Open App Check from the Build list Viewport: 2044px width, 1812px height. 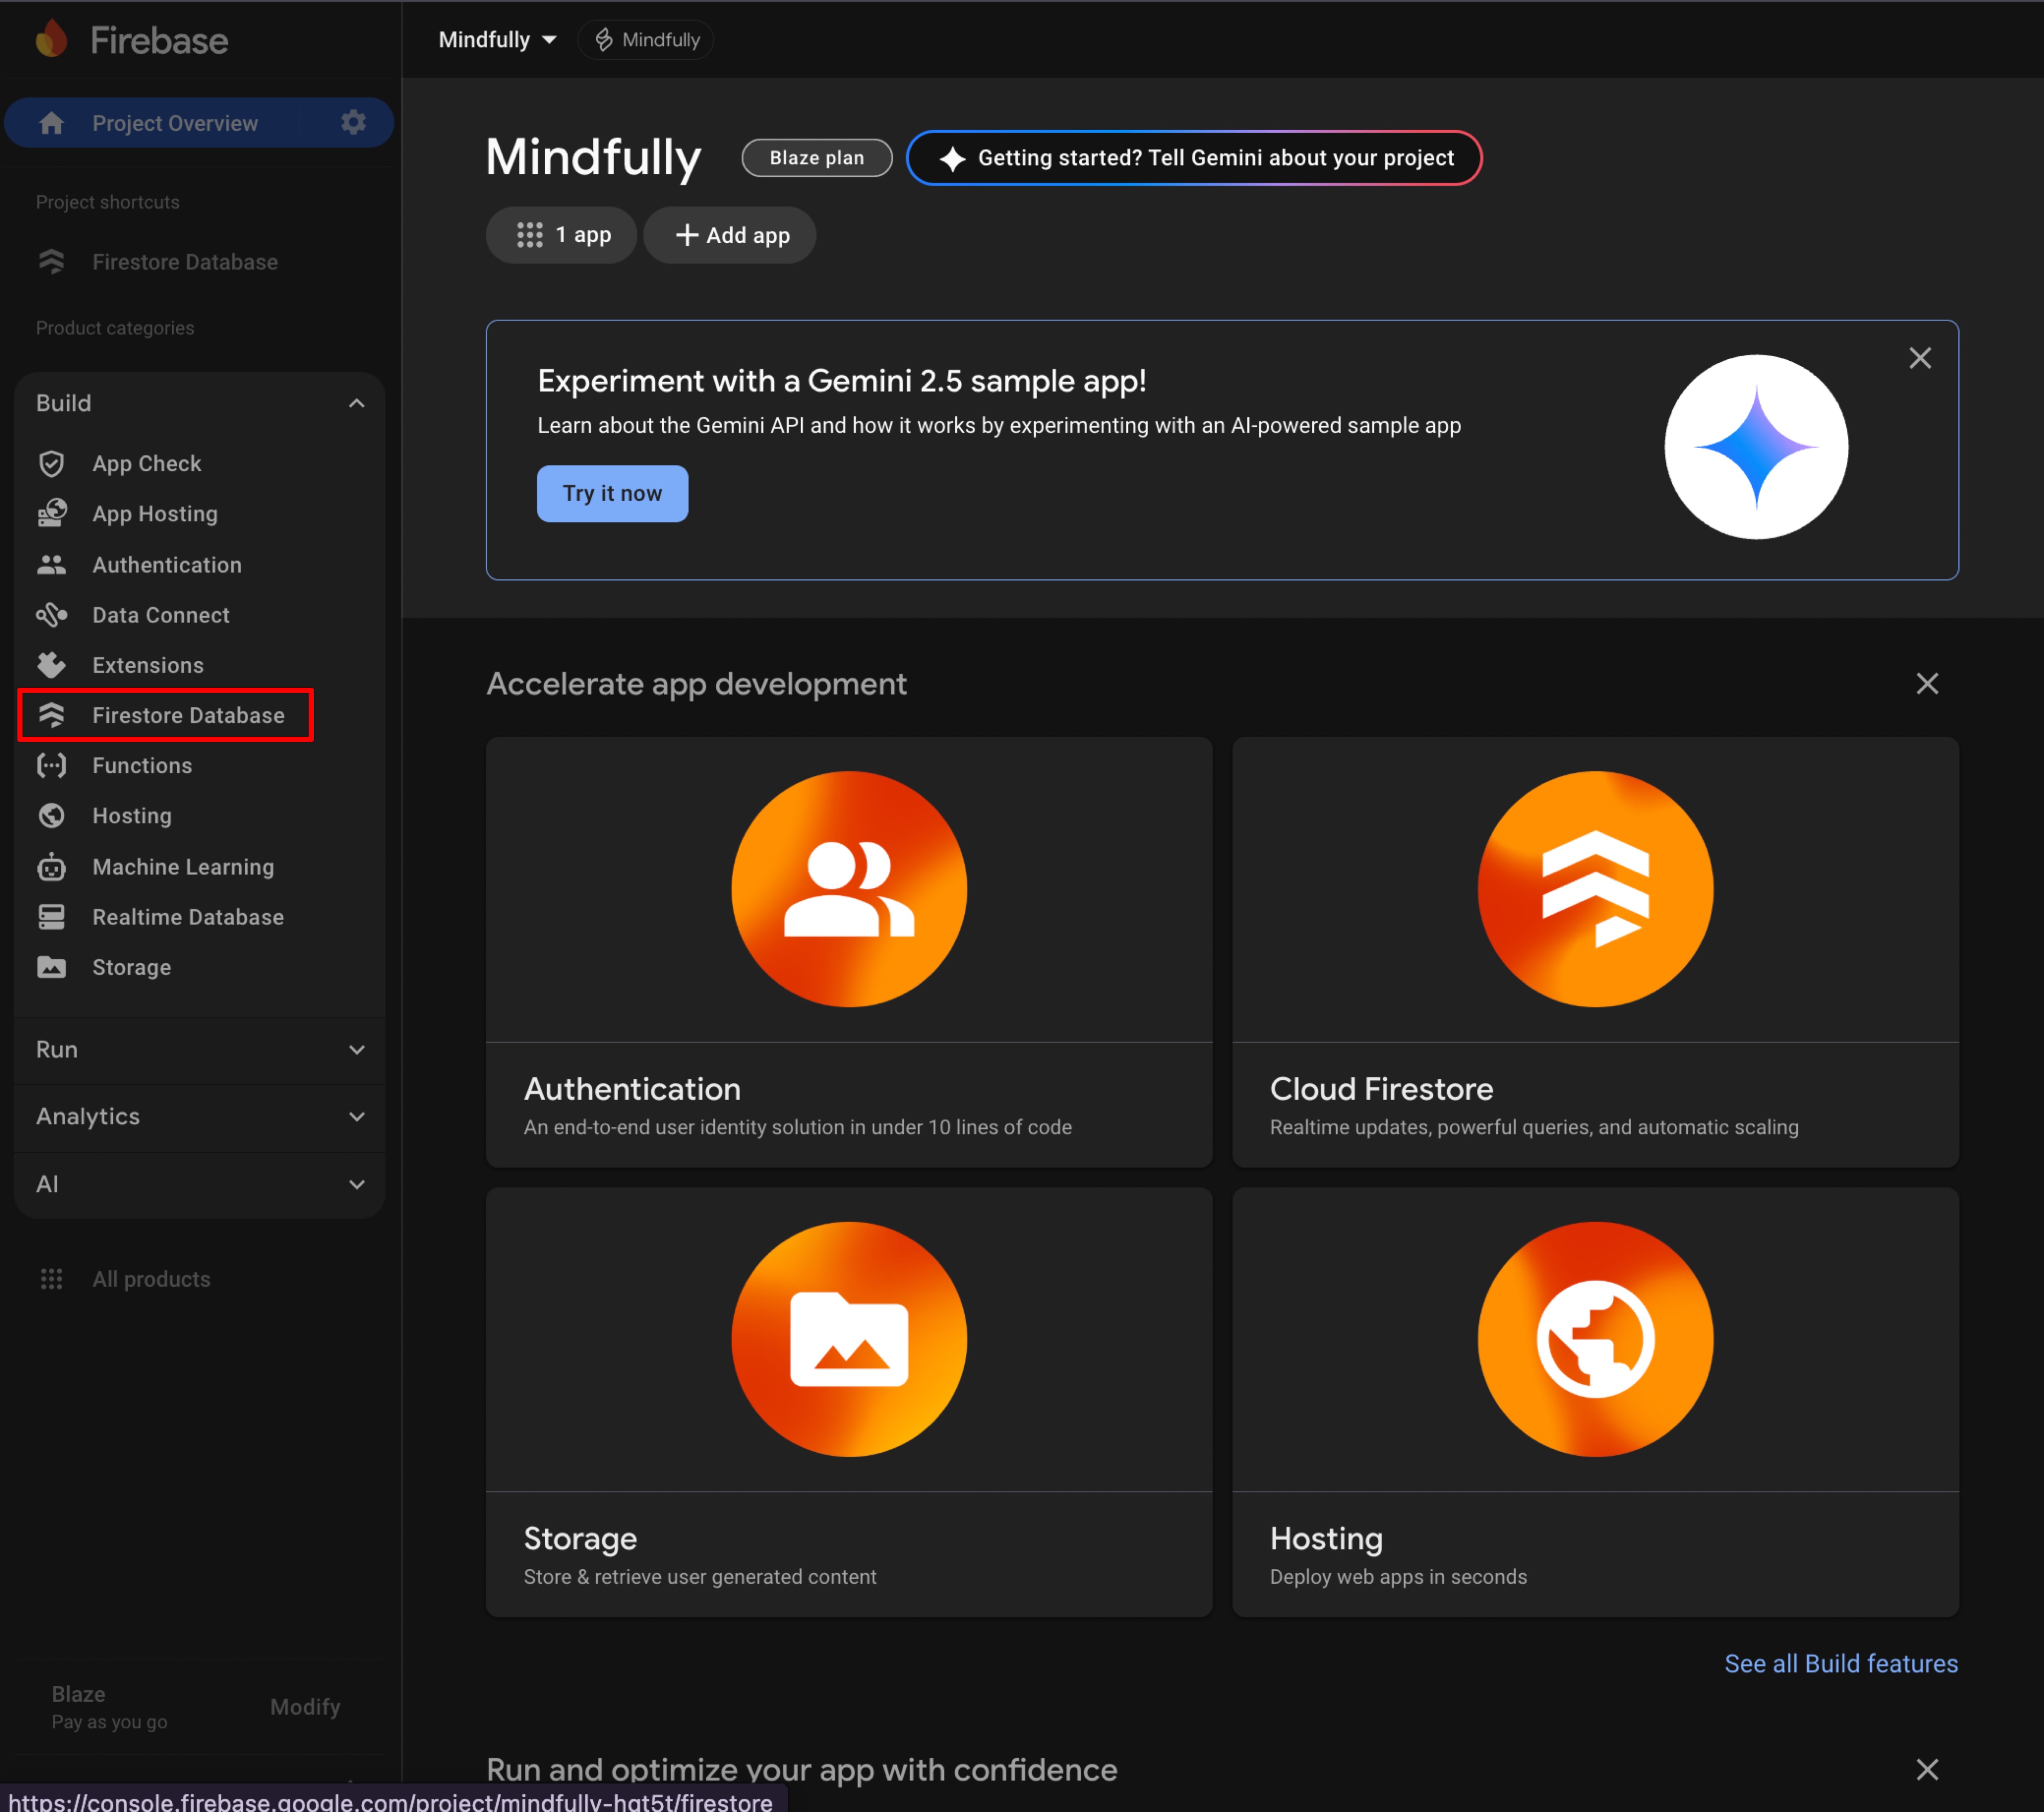click(x=147, y=463)
